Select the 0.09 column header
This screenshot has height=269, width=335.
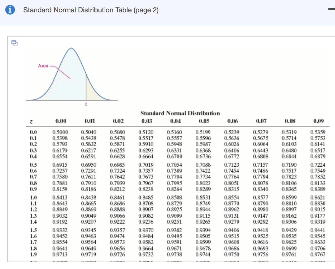[x=319, y=121]
